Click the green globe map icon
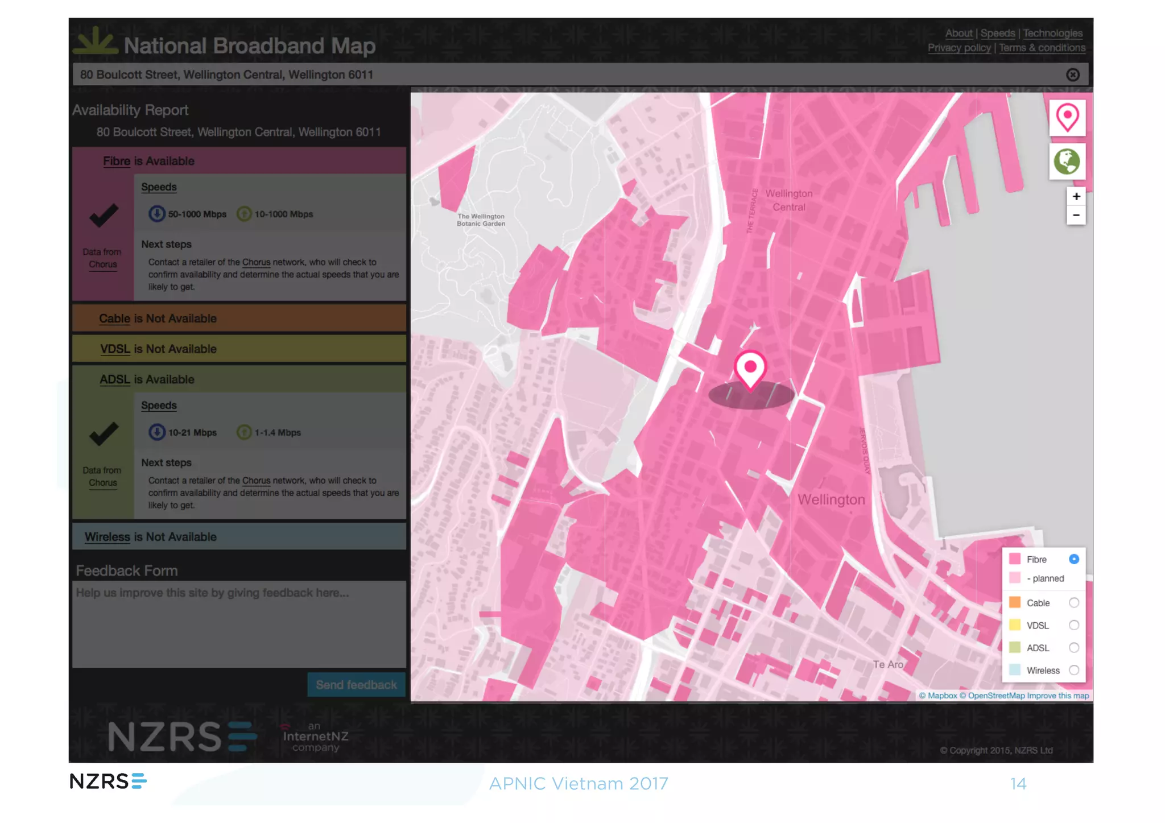1165x823 pixels. [1067, 162]
